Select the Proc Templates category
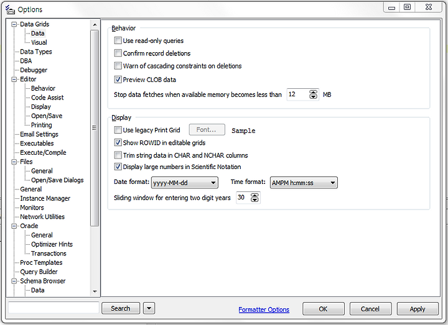The width and height of the screenshot is (448, 325). 41,262
